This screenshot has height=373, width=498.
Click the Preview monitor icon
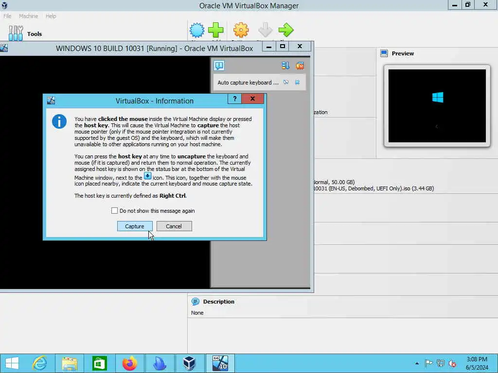coord(384,53)
